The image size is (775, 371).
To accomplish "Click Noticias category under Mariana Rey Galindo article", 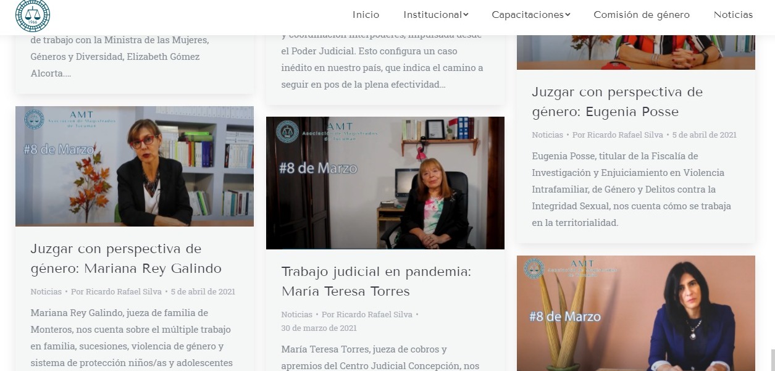I will (x=46, y=291).
